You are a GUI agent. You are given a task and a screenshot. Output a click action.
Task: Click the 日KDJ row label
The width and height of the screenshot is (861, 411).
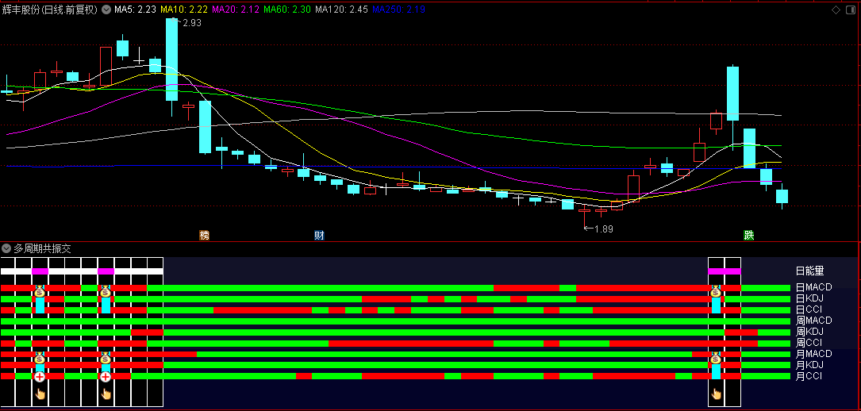pos(810,298)
